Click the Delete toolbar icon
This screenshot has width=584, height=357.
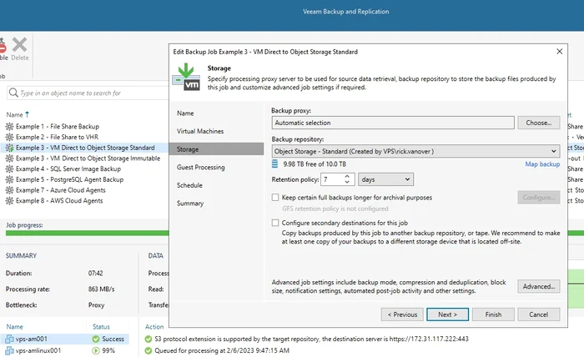tap(19, 48)
